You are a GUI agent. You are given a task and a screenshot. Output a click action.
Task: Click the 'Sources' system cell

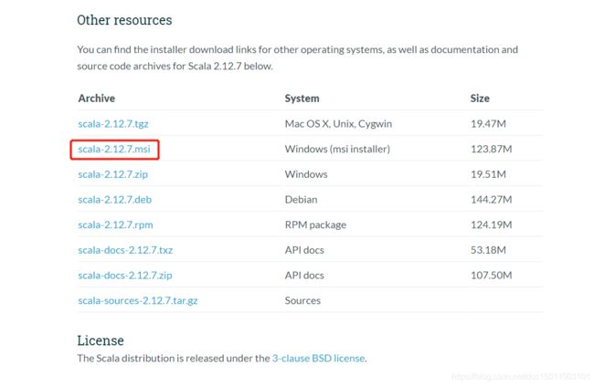(x=302, y=300)
